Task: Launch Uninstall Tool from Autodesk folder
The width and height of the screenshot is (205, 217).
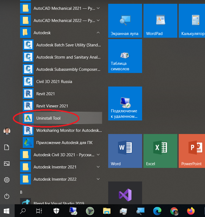Action: (61, 118)
